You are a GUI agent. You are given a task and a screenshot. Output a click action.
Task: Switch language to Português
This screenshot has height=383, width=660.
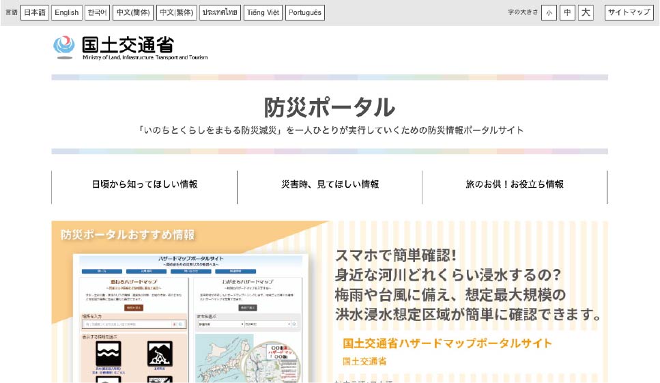(x=304, y=12)
